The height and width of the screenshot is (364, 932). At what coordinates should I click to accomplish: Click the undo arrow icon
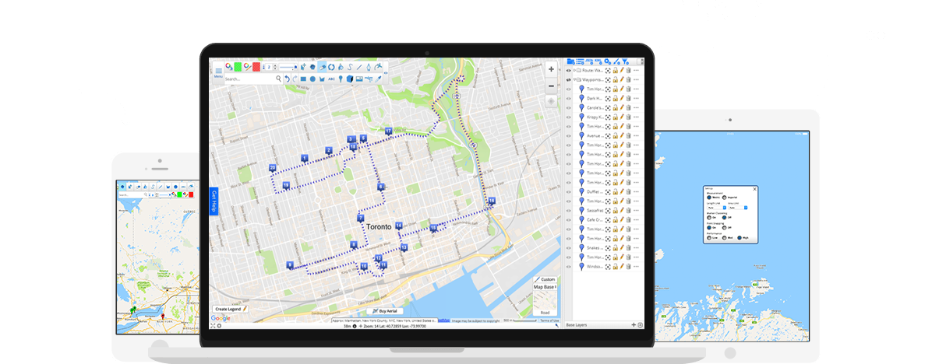[x=286, y=79]
